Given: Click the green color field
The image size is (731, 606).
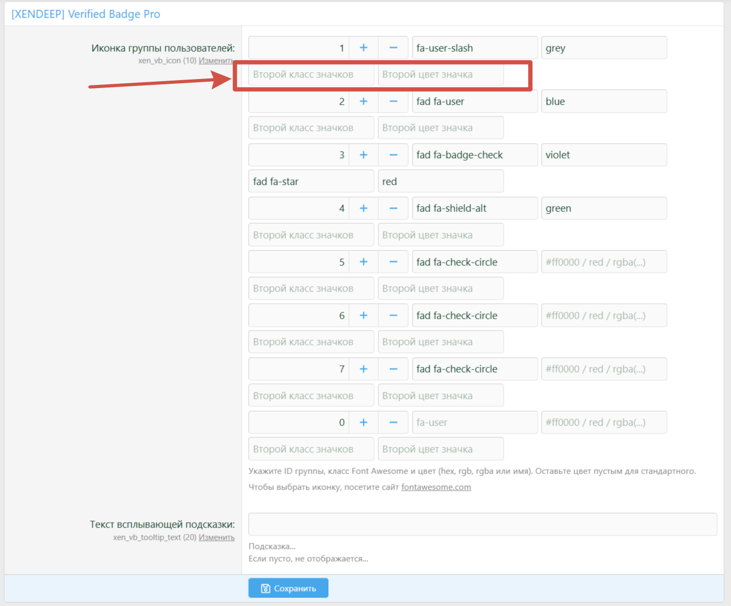Looking at the screenshot, I should [x=604, y=208].
